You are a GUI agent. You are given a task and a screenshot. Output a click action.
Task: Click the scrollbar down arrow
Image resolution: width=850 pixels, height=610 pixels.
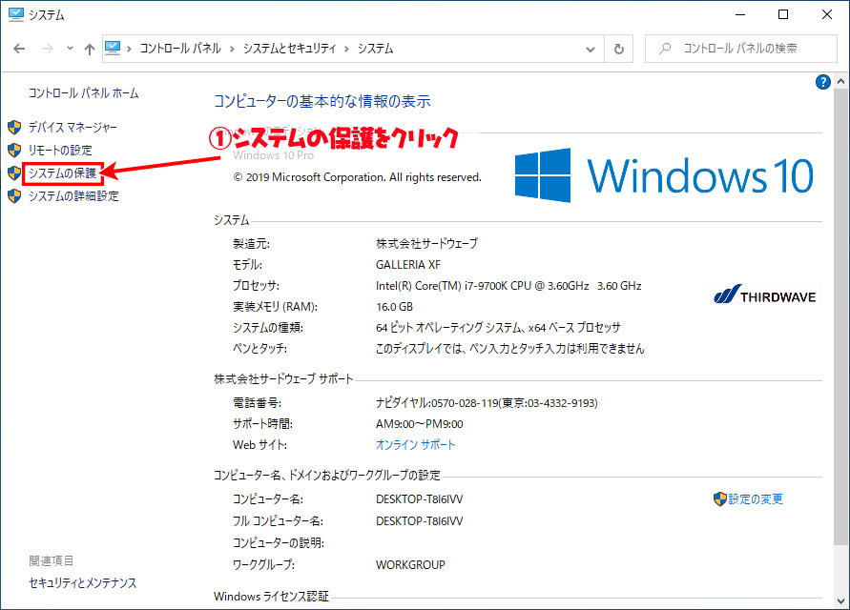pyautogui.click(x=840, y=600)
